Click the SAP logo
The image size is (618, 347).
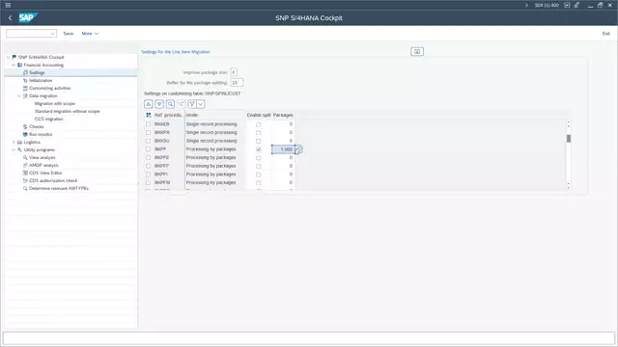(28, 17)
